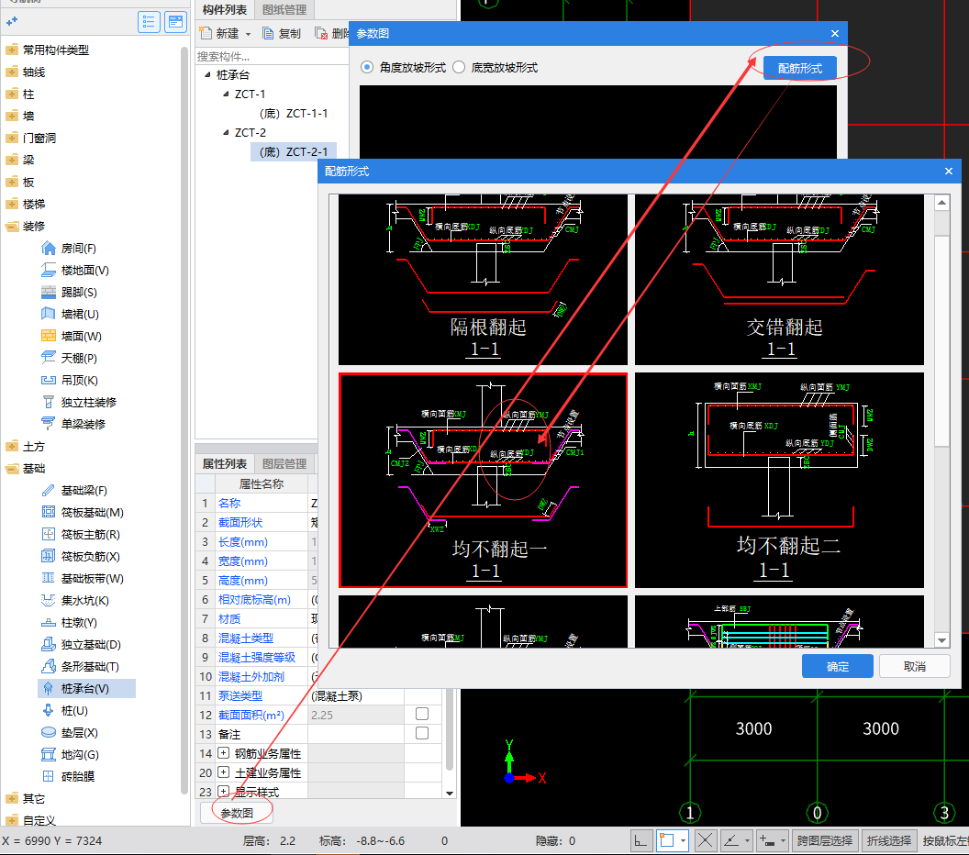Switch to the 图纸管理 tab
Viewport: 969px width, 855px height.
[284, 9]
